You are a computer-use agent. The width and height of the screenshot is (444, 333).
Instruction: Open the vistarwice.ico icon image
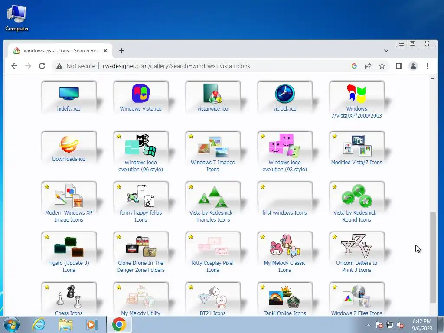pos(212,93)
